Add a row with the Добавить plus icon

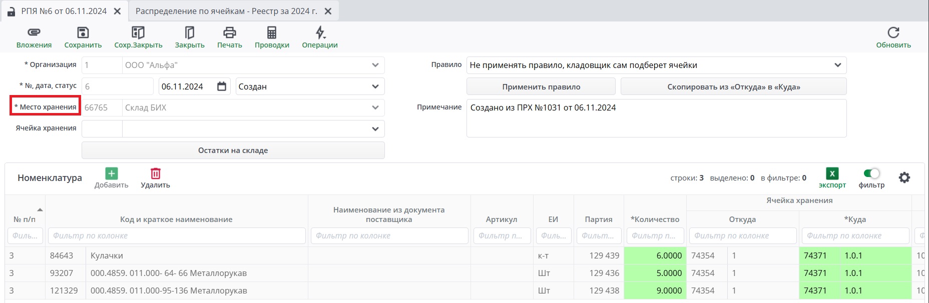tap(111, 173)
